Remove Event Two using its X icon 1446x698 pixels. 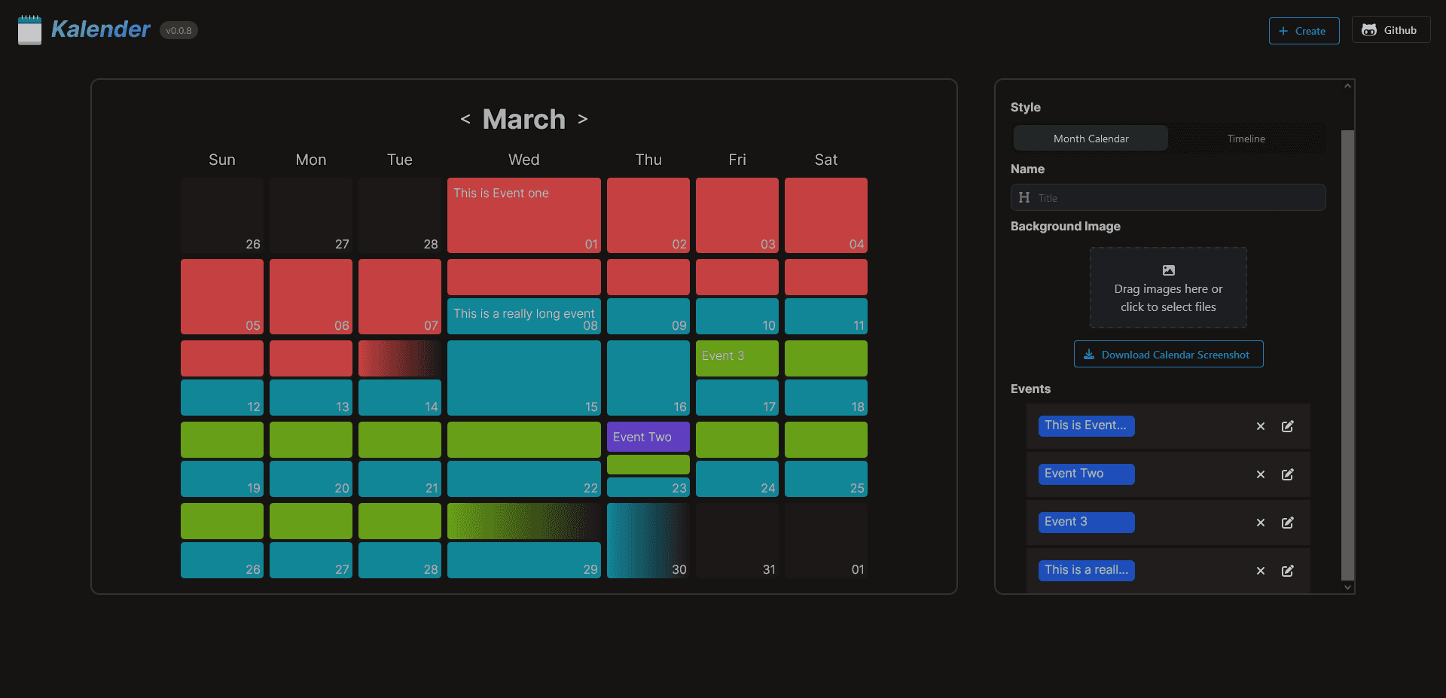(x=1261, y=474)
